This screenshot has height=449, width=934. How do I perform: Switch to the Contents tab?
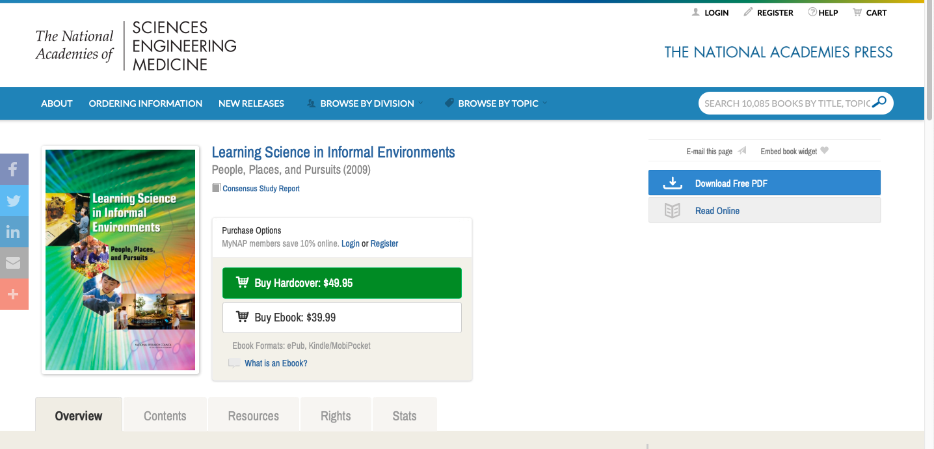(165, 415)
